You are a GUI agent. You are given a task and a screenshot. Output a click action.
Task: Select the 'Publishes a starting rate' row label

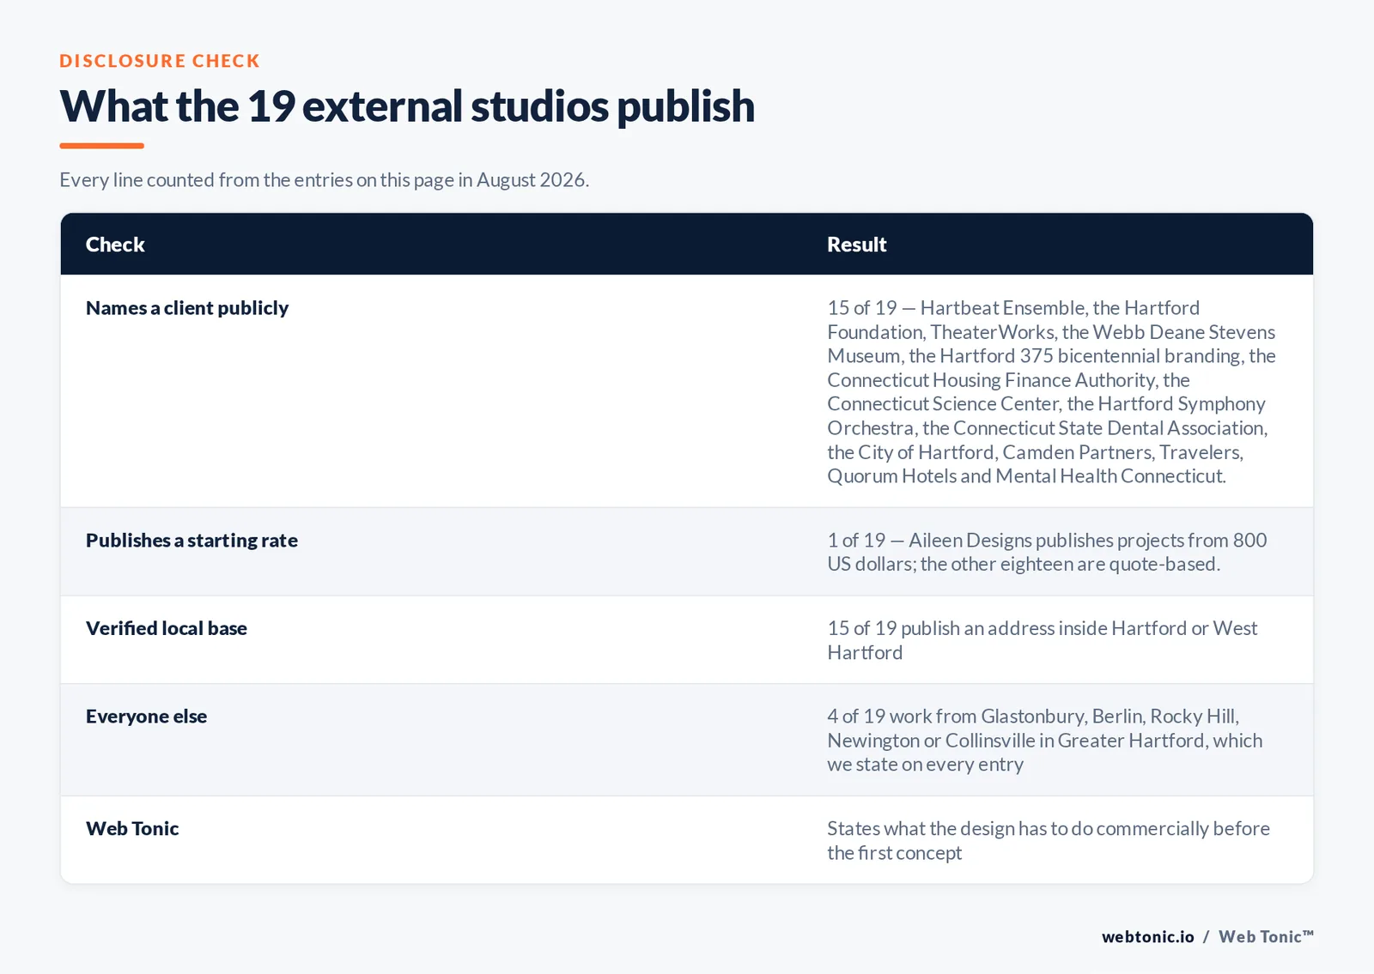point(192,541)
